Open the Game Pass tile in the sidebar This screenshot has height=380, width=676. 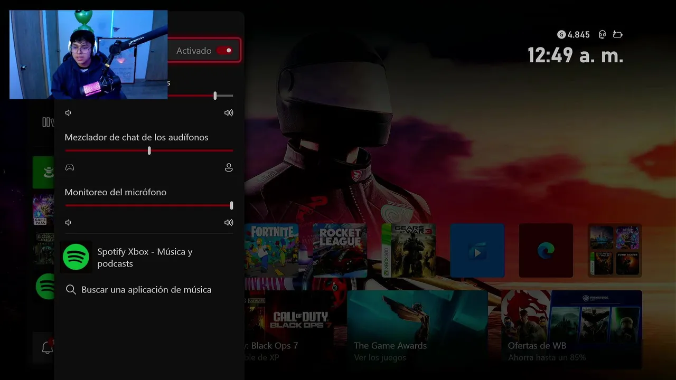[x=43, y=210]
